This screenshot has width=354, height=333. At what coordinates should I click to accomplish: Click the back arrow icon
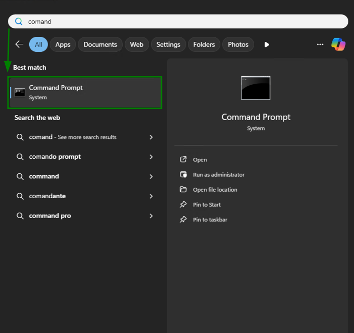click(x=19, y=44)
